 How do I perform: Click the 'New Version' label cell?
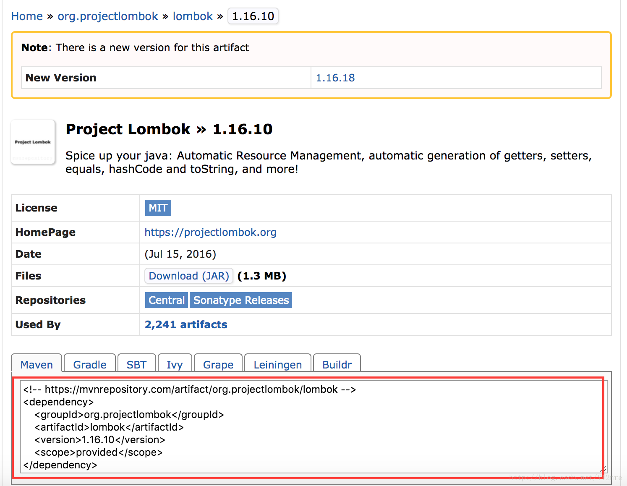point(166,78)
